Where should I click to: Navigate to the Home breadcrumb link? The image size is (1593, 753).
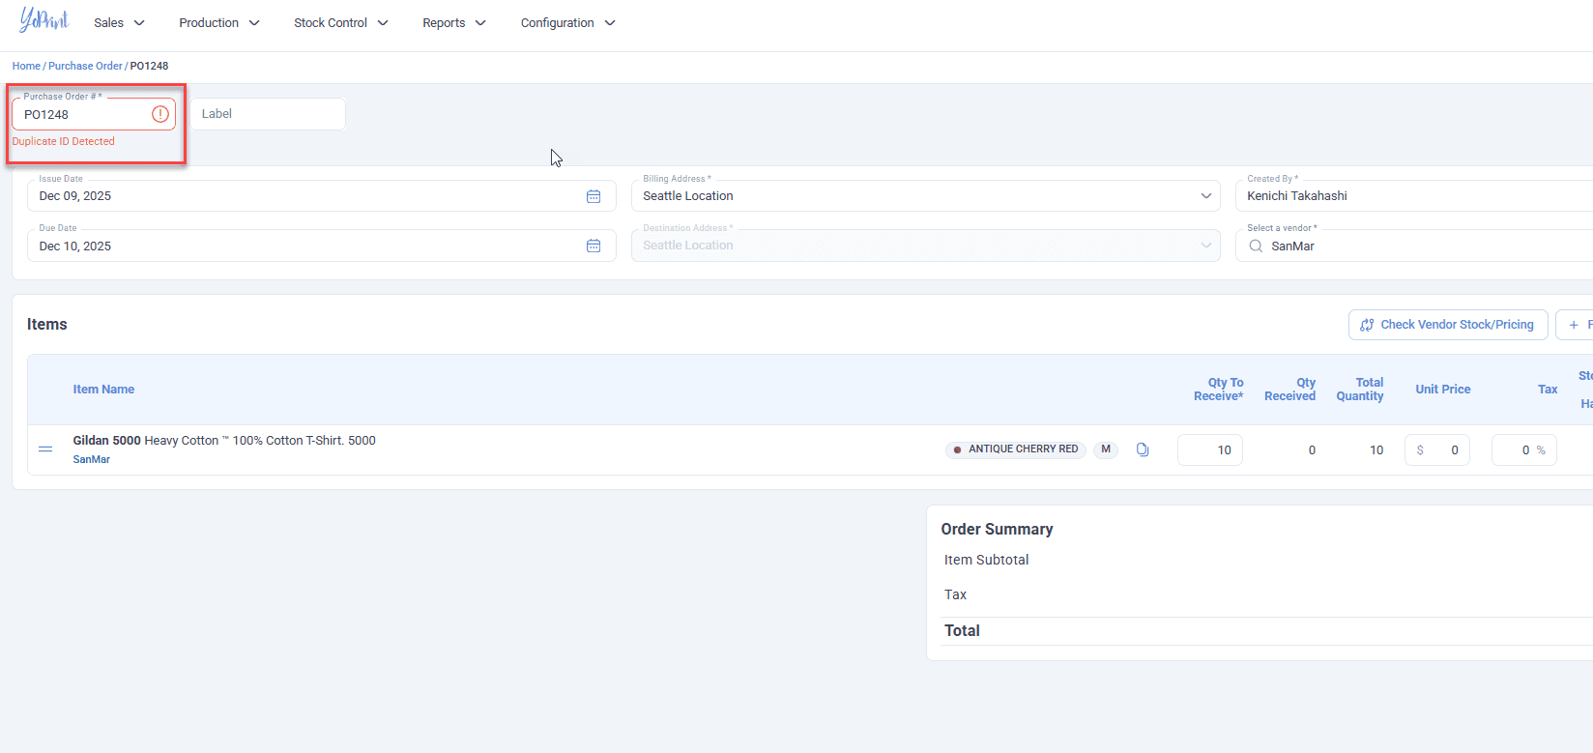pyautogui.click(x=26, y=66)
